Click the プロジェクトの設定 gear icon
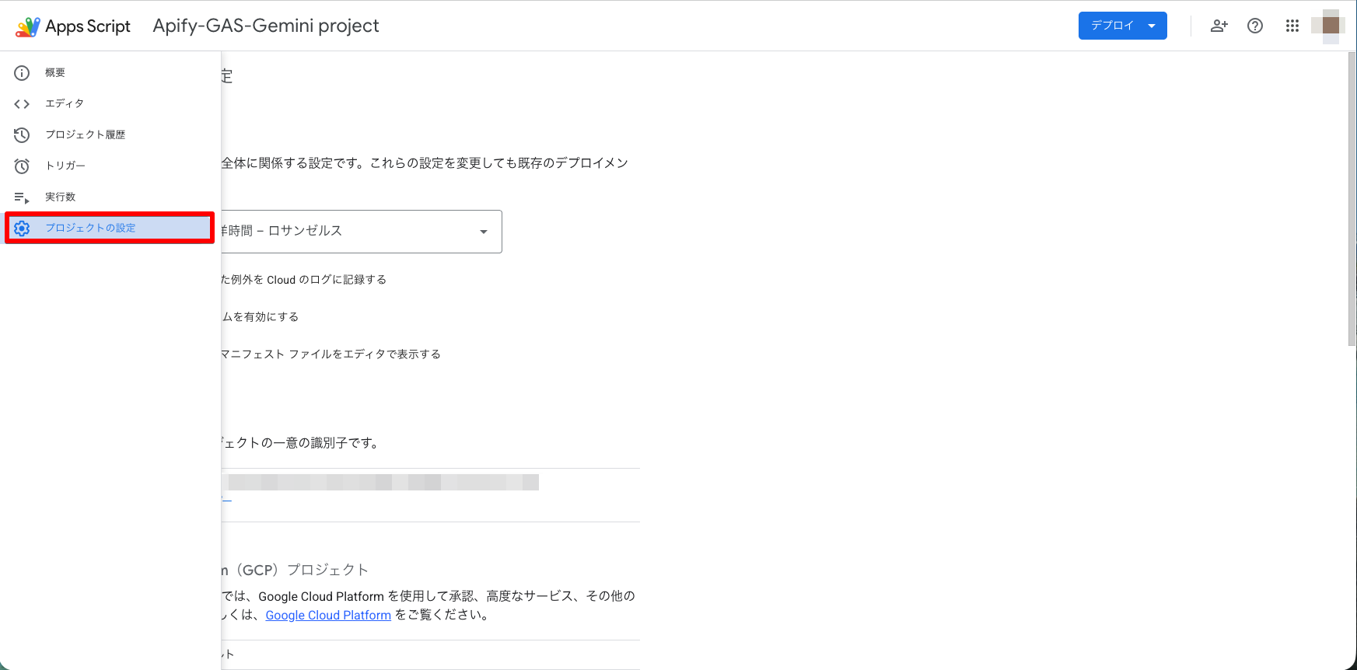This screenshot has width=1357, height=670. pyautogui.click(x=22, y=229)
